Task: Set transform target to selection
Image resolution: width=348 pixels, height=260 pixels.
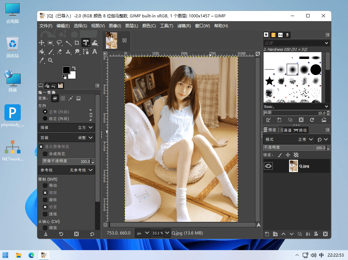Action: (63, 98)
